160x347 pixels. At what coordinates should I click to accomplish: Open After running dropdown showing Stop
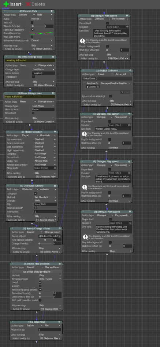120,251
